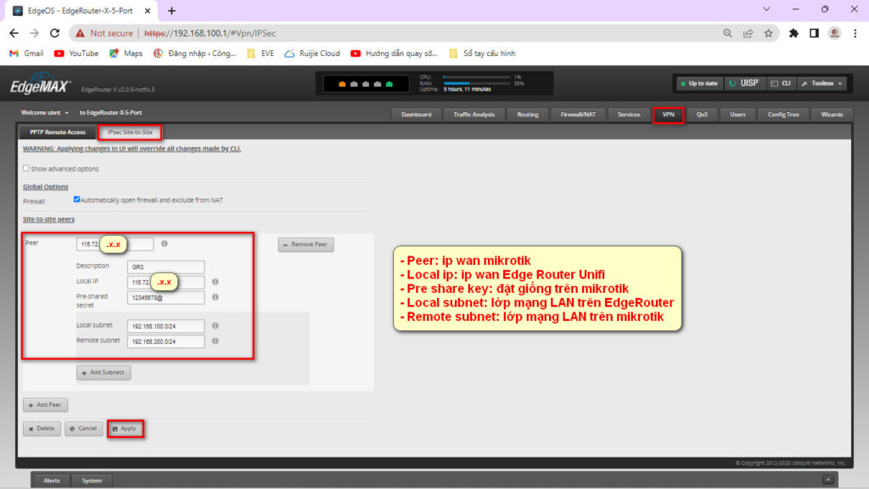Click into the Local subnet input field
Screen dimensions: 869x489
coord(165,326)
